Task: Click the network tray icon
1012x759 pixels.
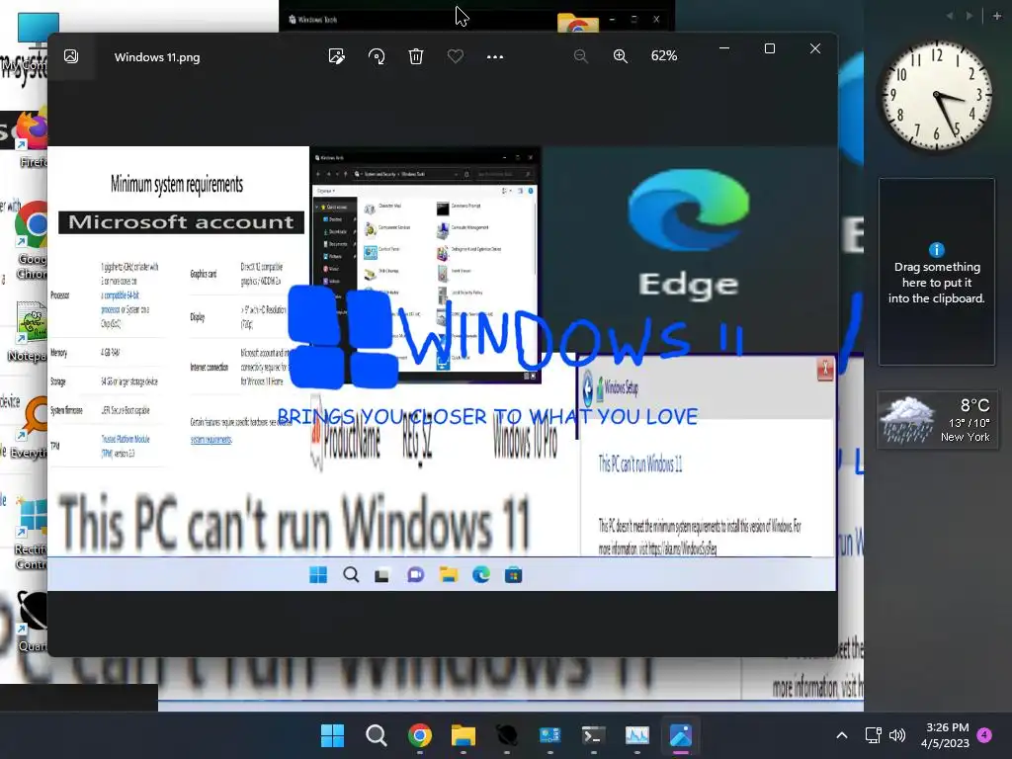Action: point(873,735)
